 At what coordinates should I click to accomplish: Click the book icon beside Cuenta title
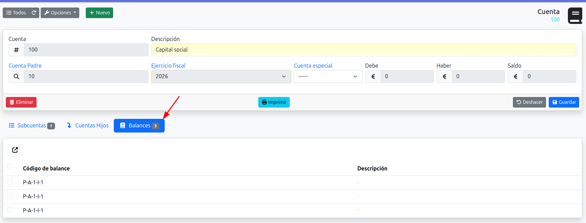[575, 16]
